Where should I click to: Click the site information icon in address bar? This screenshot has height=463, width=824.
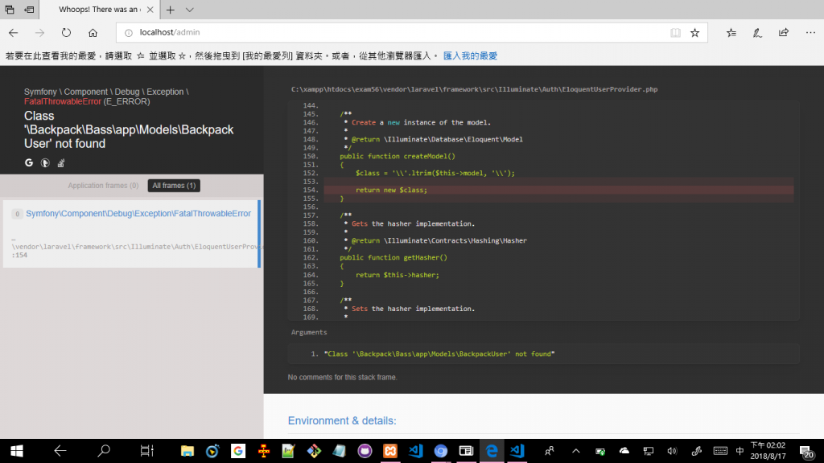[x=128, y=32]
